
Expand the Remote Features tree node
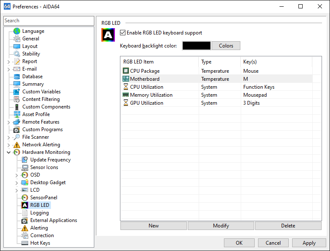click(8, 122)
